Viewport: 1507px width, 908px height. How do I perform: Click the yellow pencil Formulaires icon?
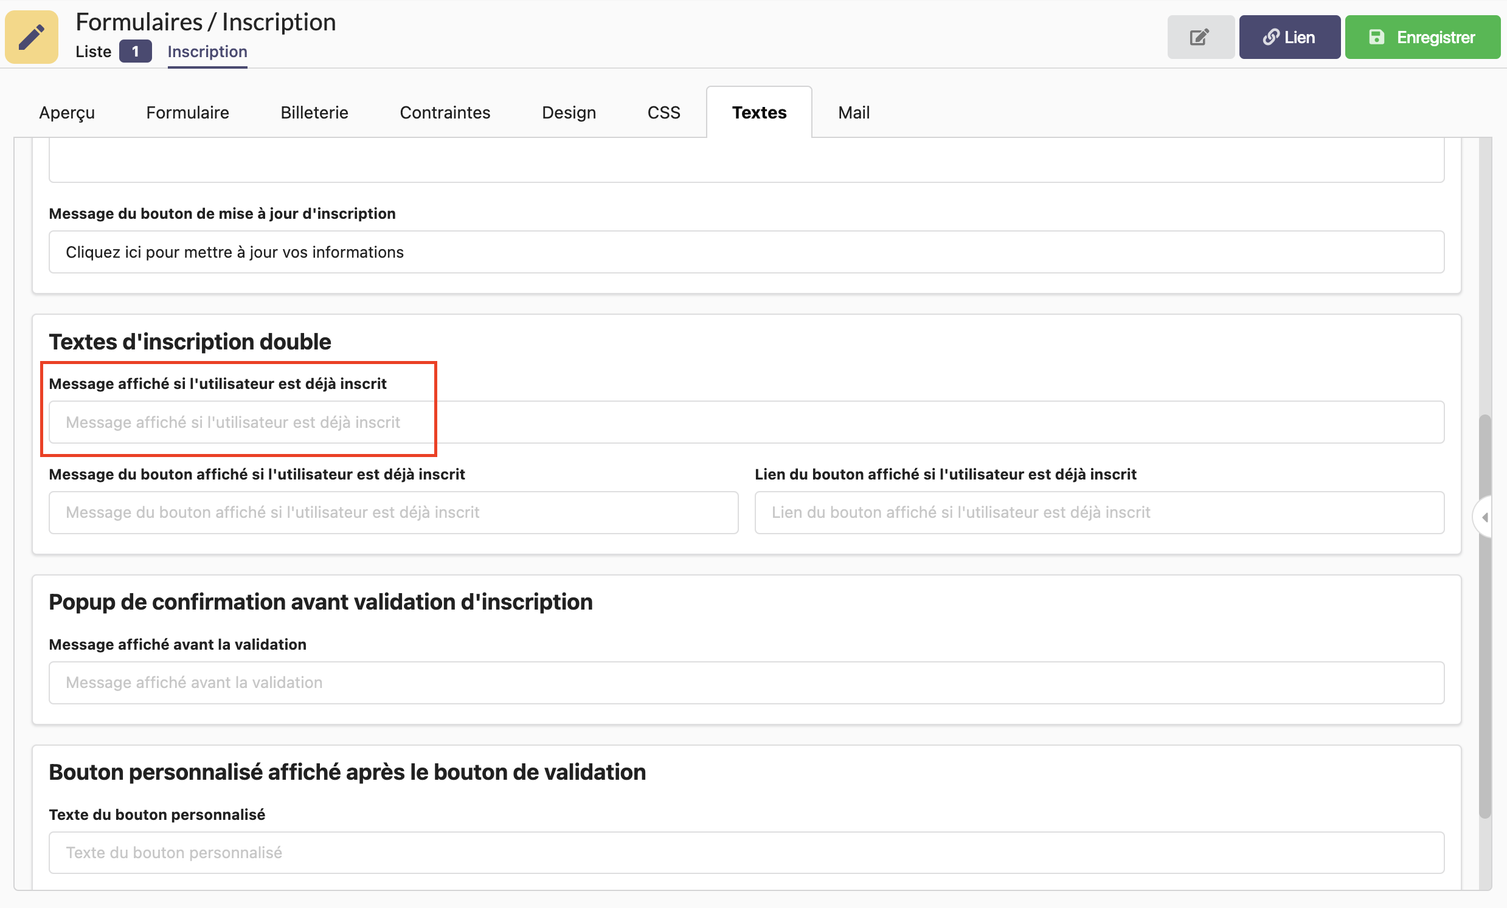click(x=32, y=36)
